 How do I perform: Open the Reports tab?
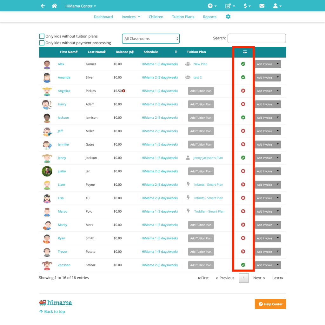tap(209, 17)
